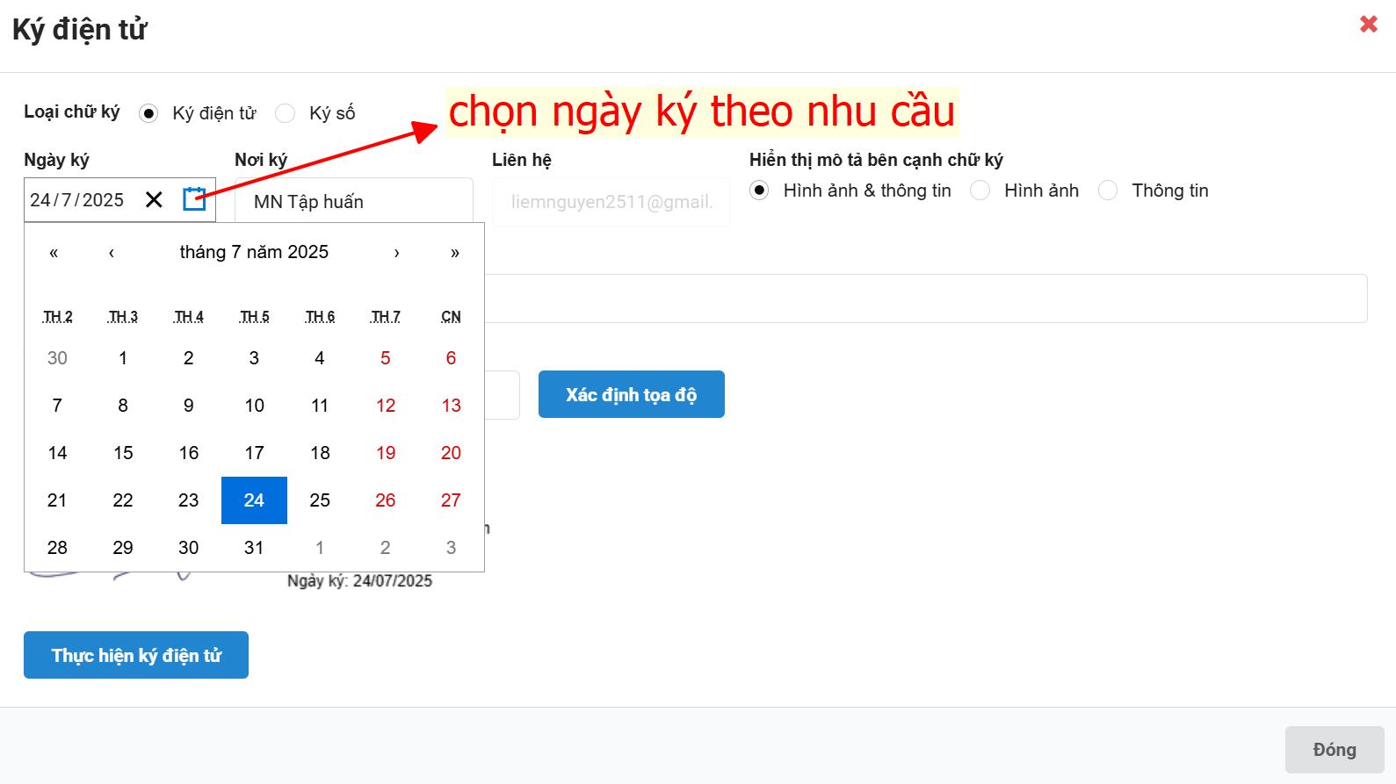The width and height of the screenshot is (1396, 784).
Task: Choose Saturday 19 in the calendar
Action: [x=386, y=453]
